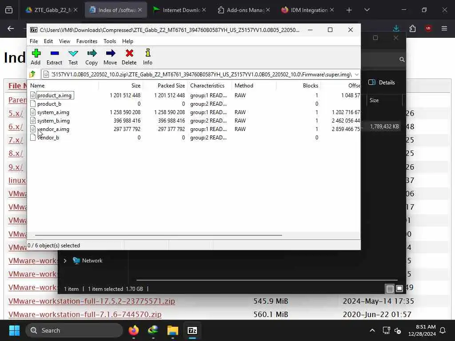
Task: Open the File menu in 7-Zip
Action: pyautogui.click(x=34, y=41)
